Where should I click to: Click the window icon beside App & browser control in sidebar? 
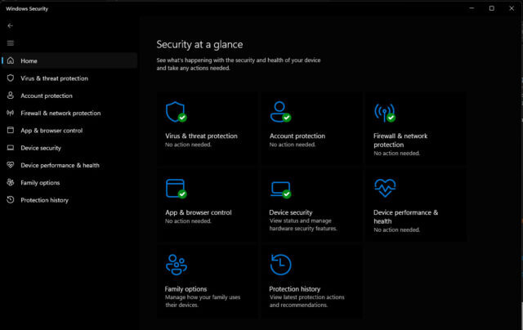pos(11,130)
